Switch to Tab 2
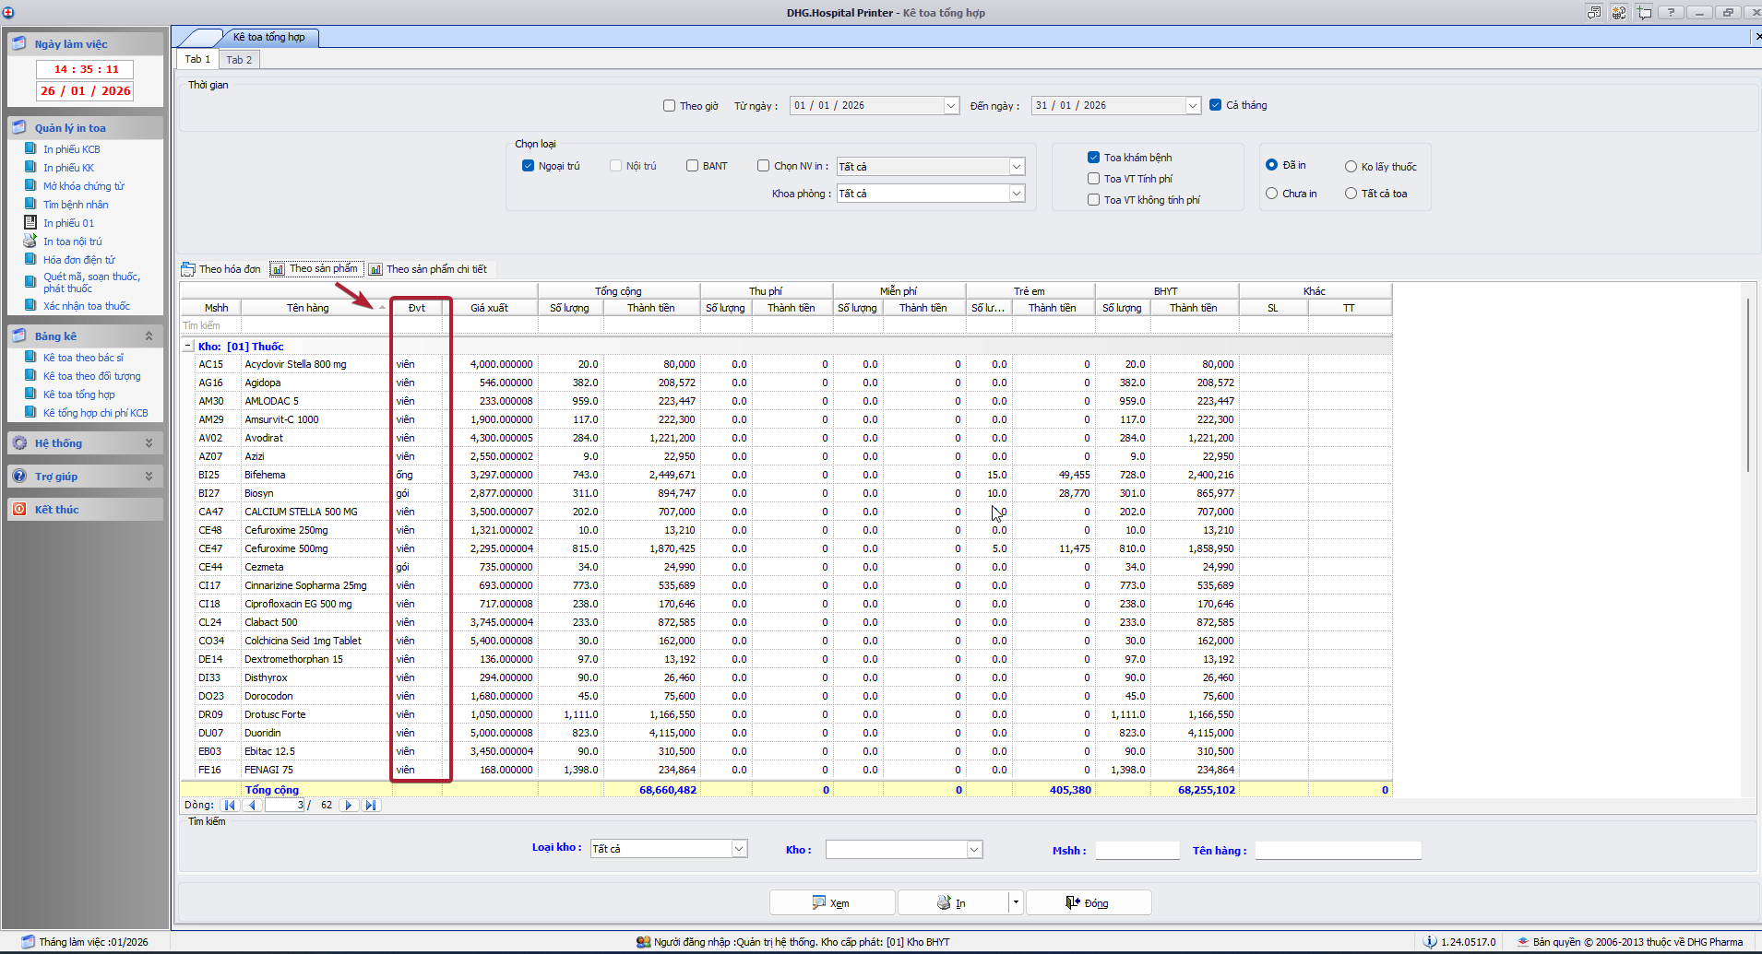1762x954 pixels. pyautogui.click(x=239, y=60)
